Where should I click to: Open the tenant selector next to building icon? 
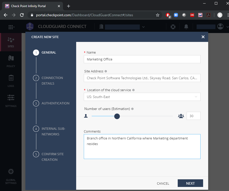pos(143,26)
